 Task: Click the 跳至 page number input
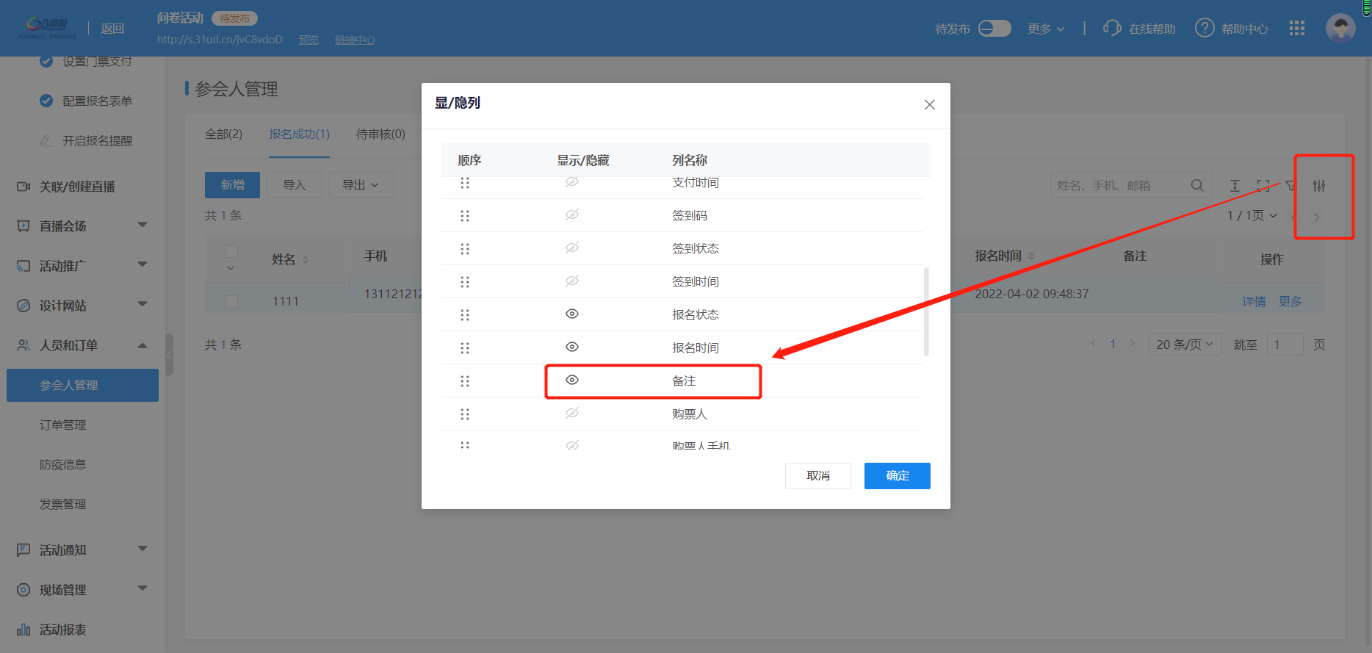[x=1285, y=344]
